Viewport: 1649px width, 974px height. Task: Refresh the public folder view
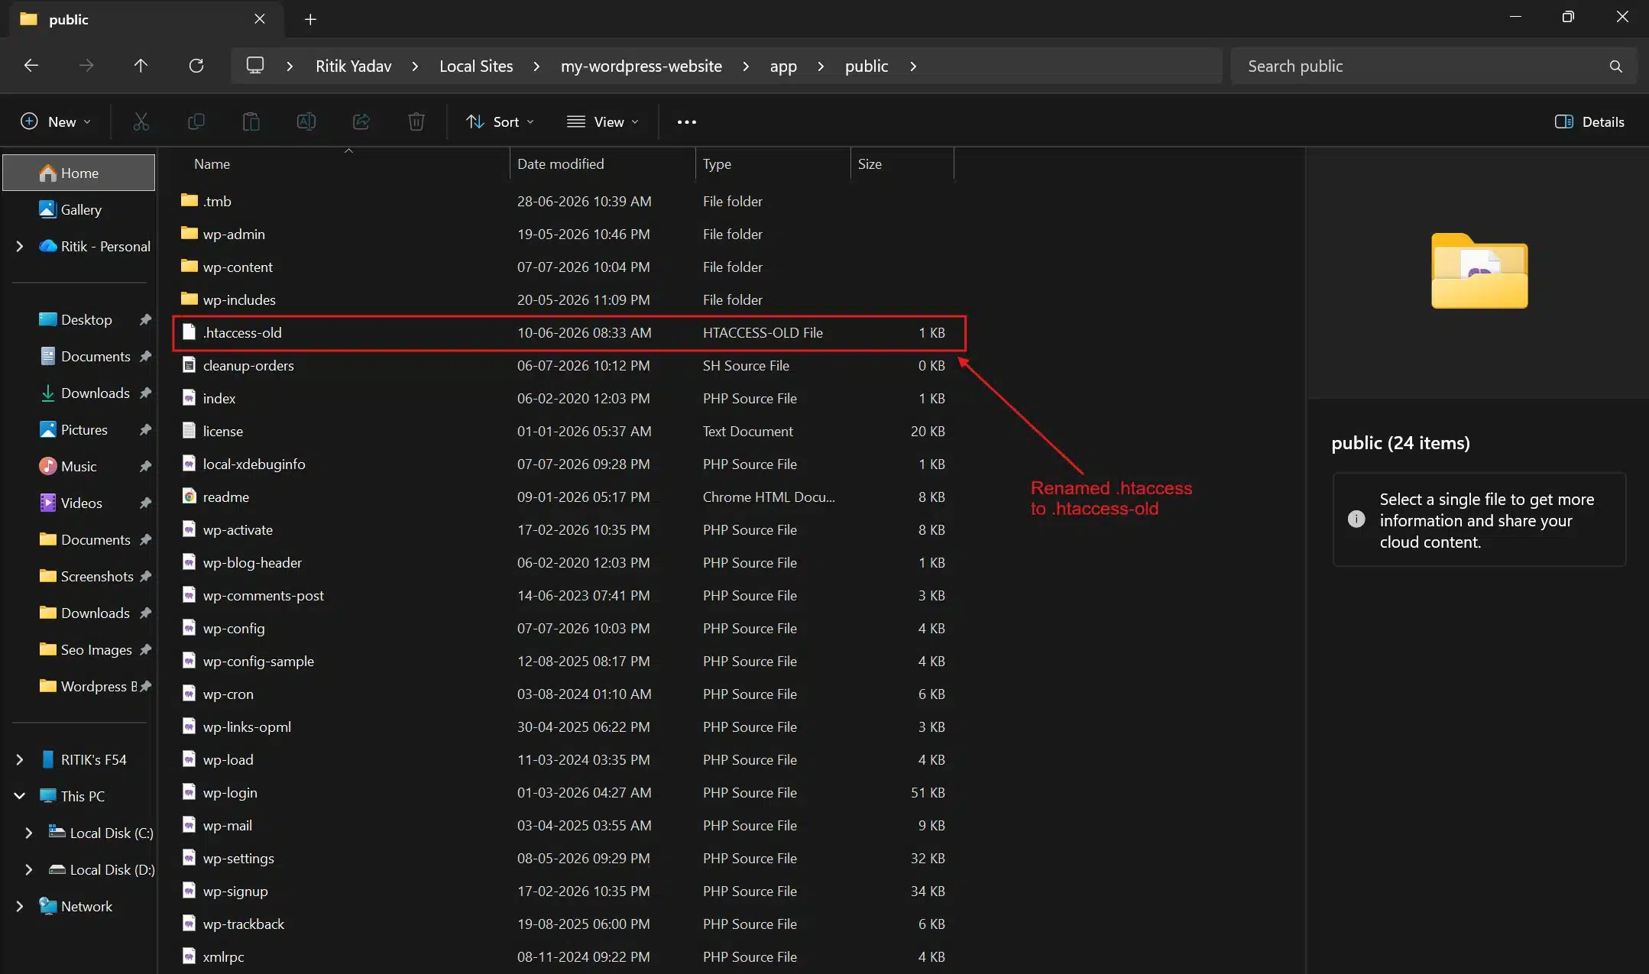(x=196, y=66)
